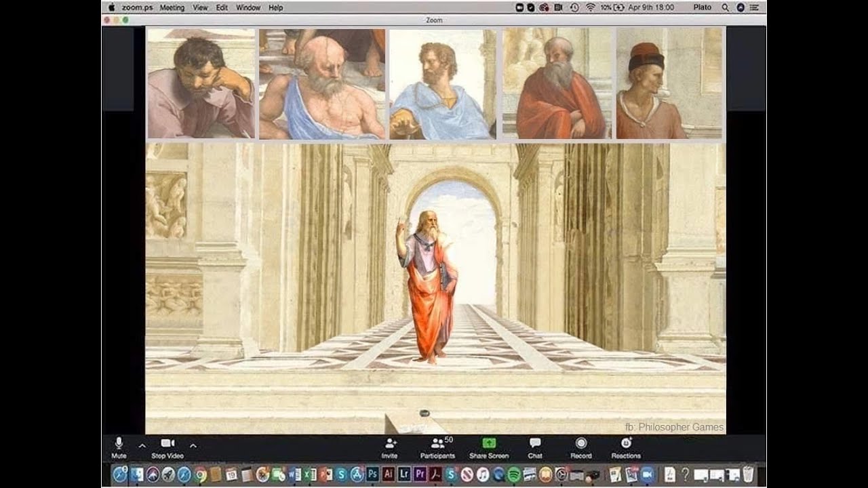
Task: Select bald bearded participant in blue drape thumbnail
Action: (x=322, y=83)
